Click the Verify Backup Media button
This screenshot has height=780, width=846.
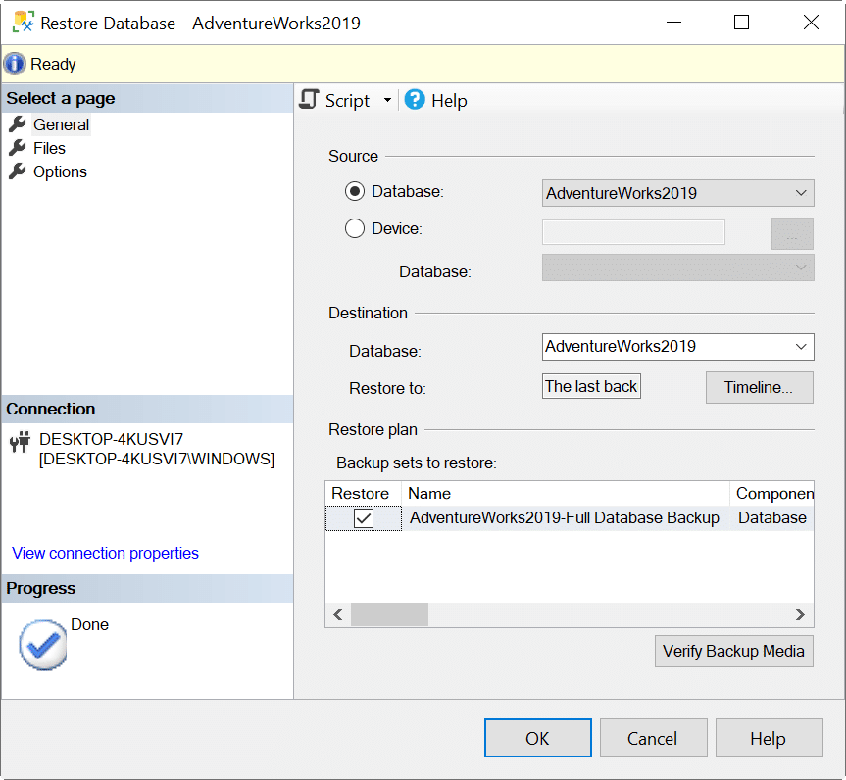coord(733,651)
